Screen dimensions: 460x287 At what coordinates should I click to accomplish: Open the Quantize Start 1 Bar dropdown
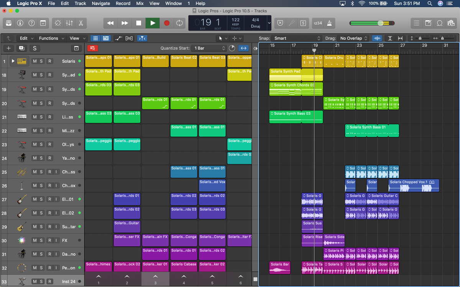coord(209,48)
